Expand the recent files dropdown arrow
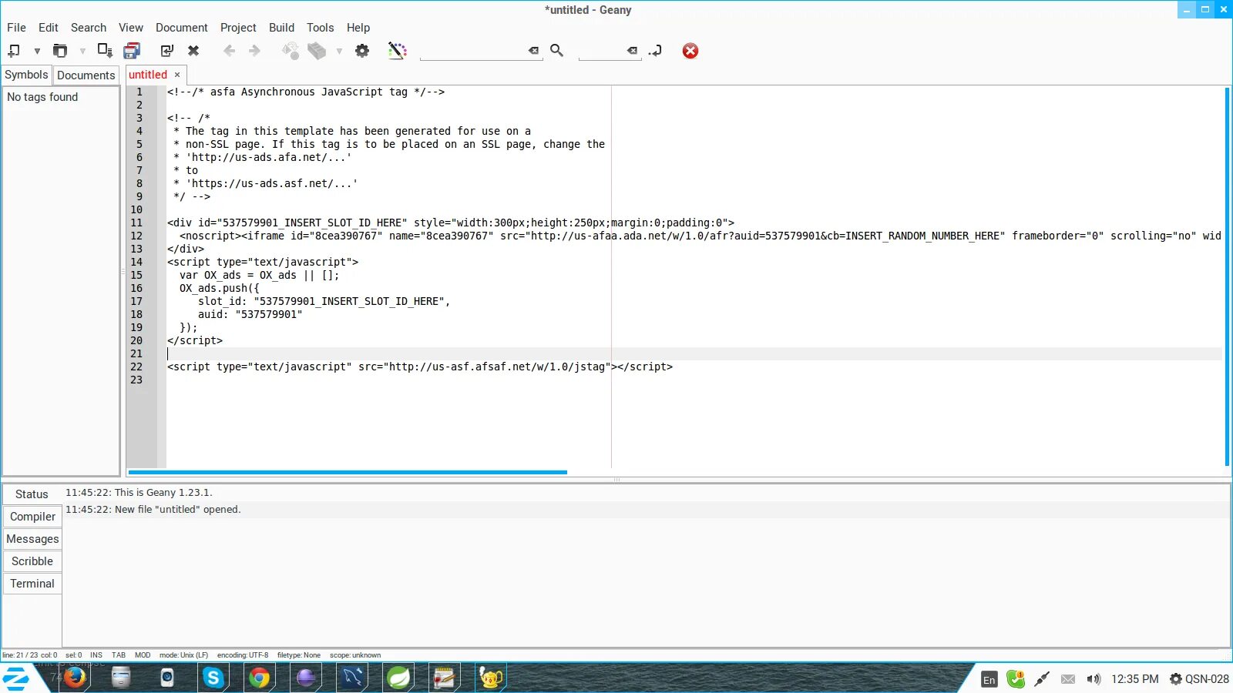This screenshot has height=693, width=1233. (82, 51)
